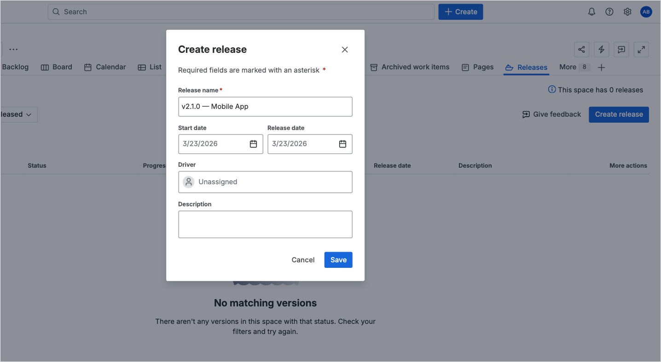This screenshot has width=661, height=362.
Task: Open the help question-mark icon
Action: (x=609, y=12)
